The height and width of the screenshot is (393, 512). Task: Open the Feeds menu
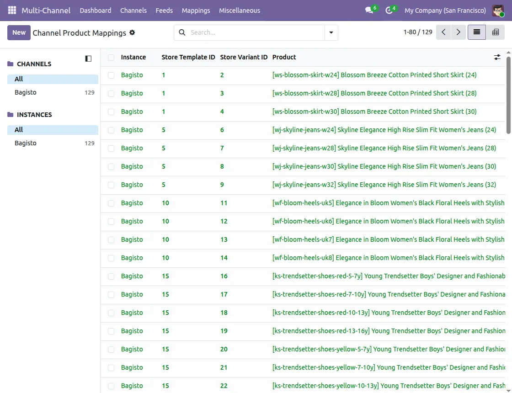coord(164,11)
